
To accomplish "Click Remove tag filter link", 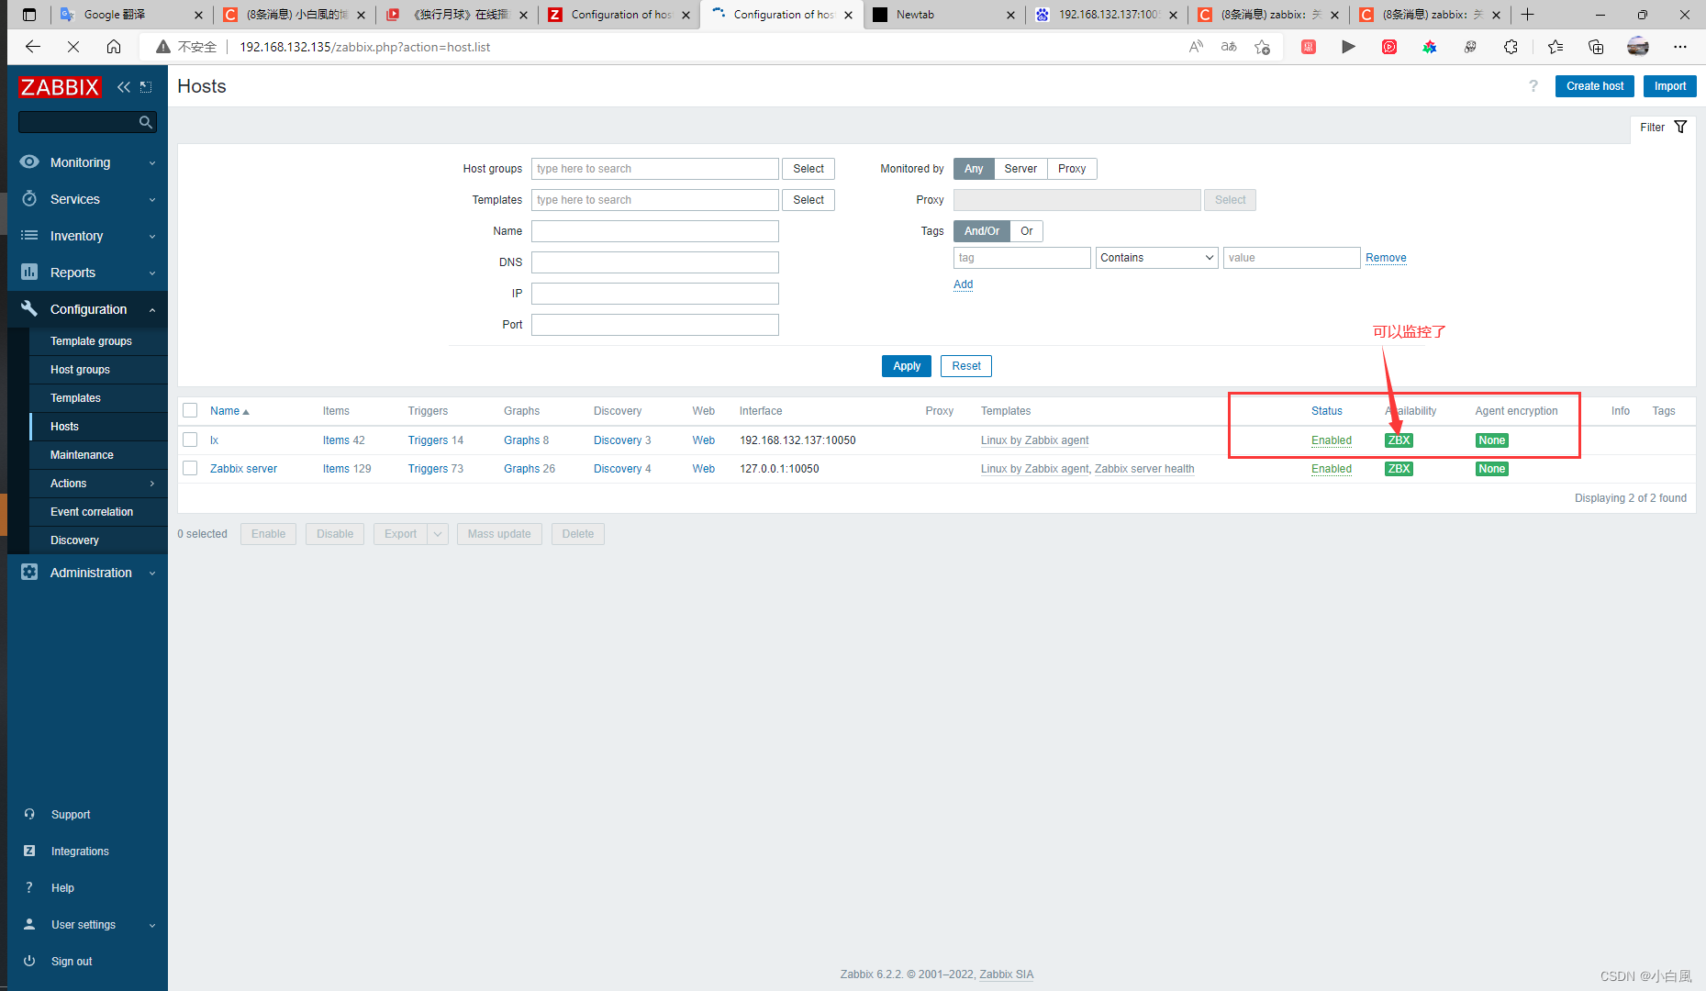I will click(1386, 258).
